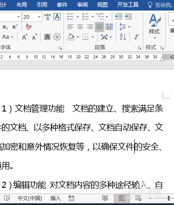Switch to Web Layout view
Image resolution: width=174 pixels, height=205 pixels.
tap(138, 198)
